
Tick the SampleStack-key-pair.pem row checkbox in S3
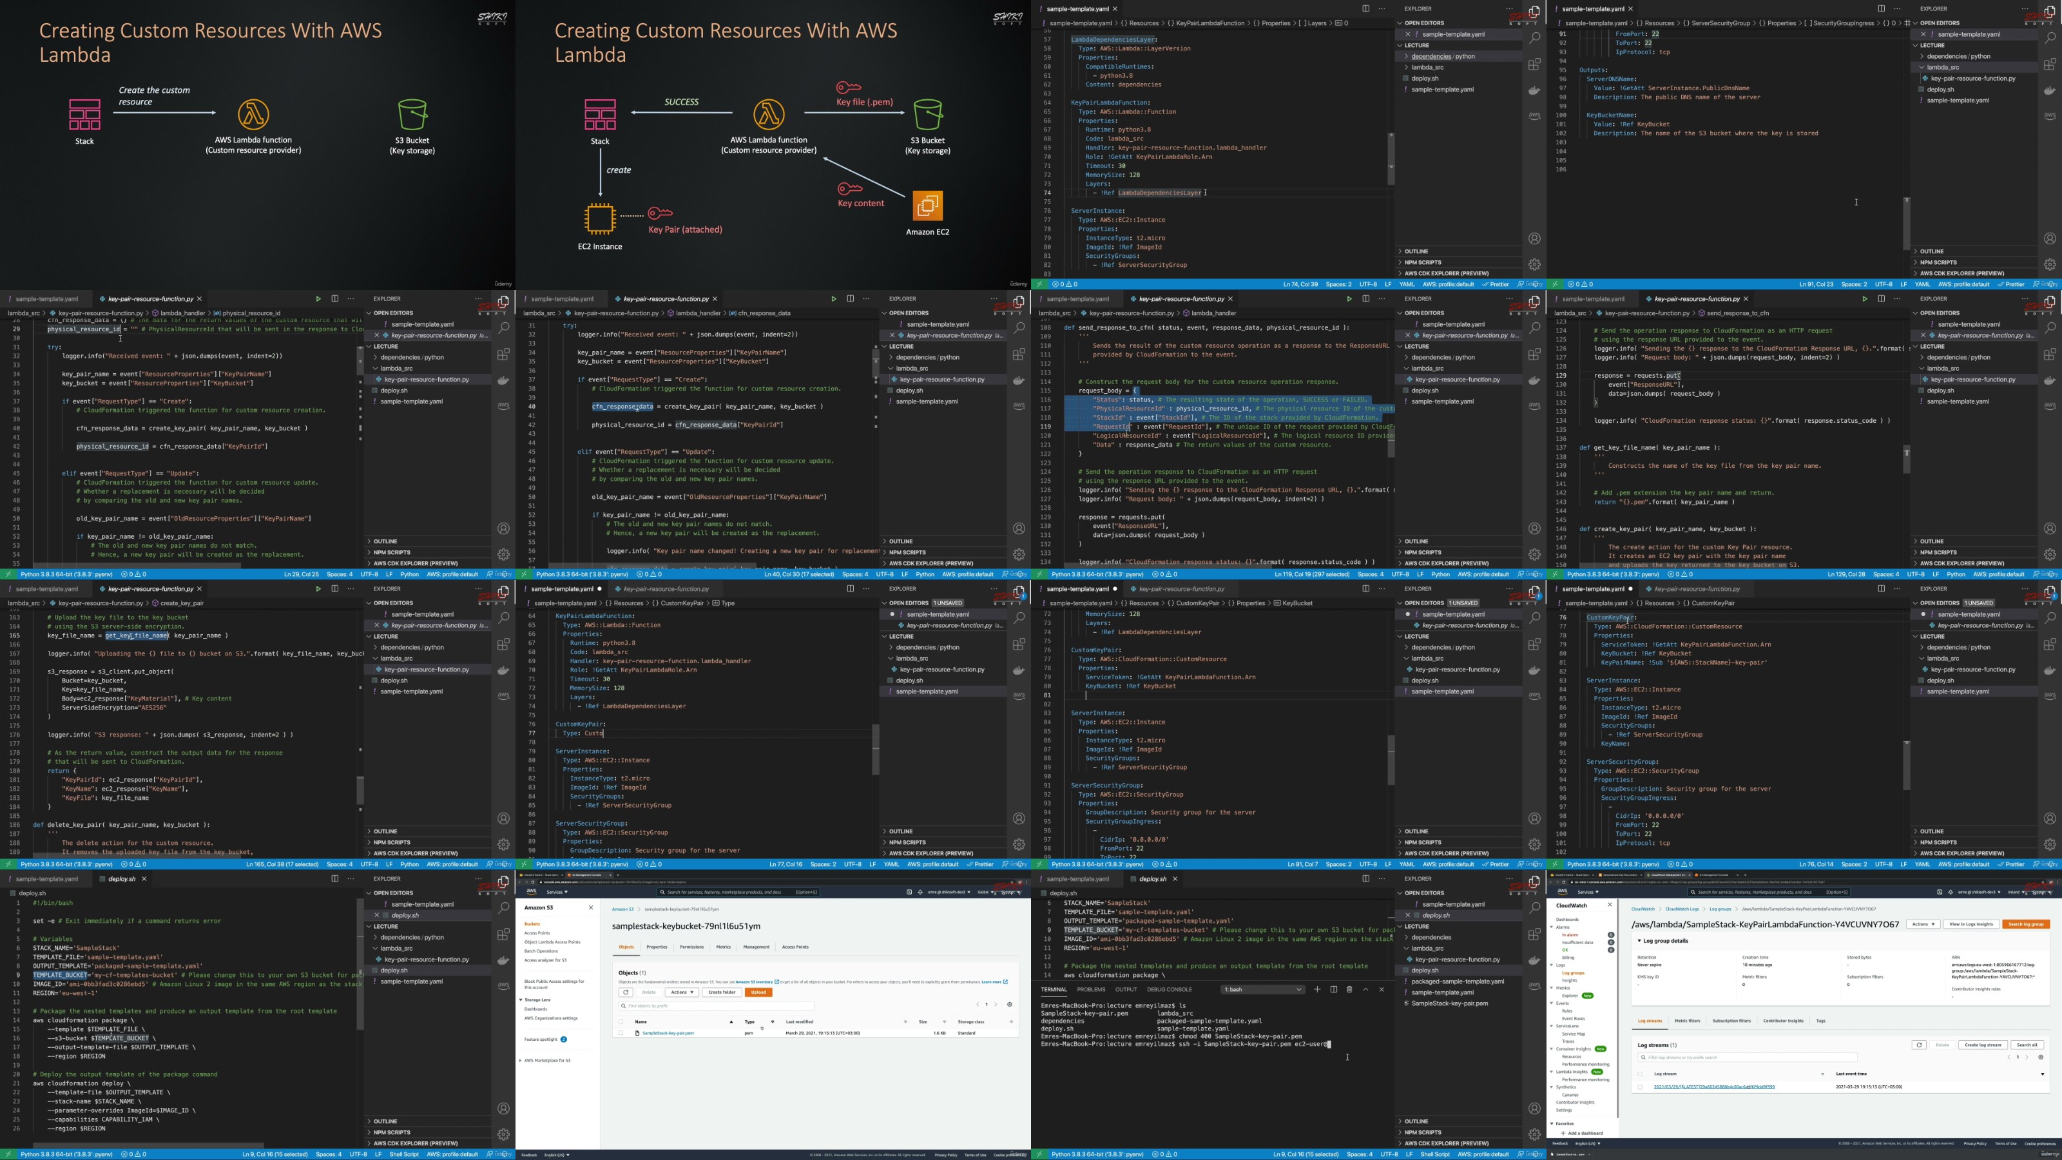point(621,1034)
